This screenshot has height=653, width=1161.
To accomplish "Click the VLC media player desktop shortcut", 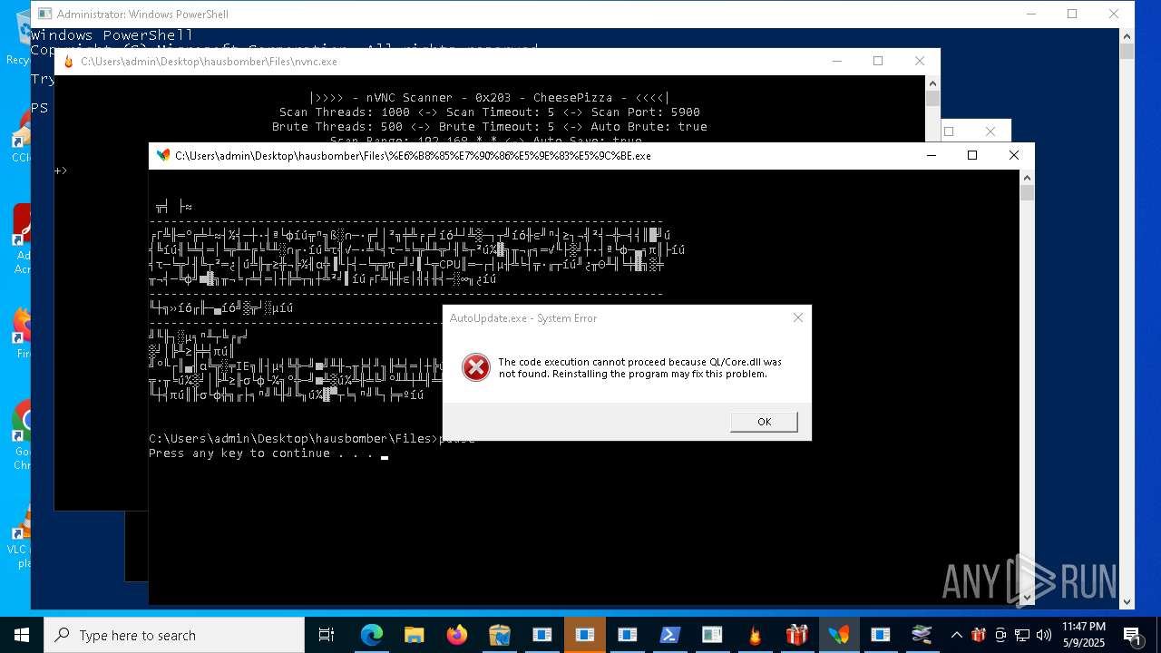I will (x=22, y=533).
